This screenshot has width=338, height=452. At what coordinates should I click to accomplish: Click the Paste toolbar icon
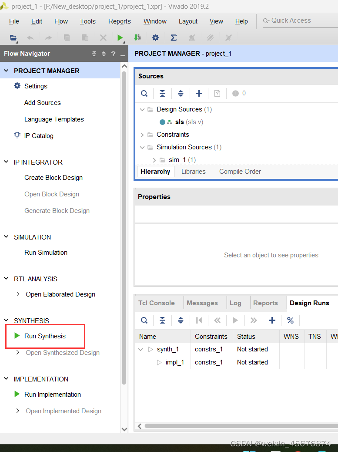[85, 38]
